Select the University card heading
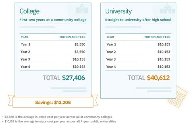This screenshot has width=191, height=126. [x=118, y=11]
